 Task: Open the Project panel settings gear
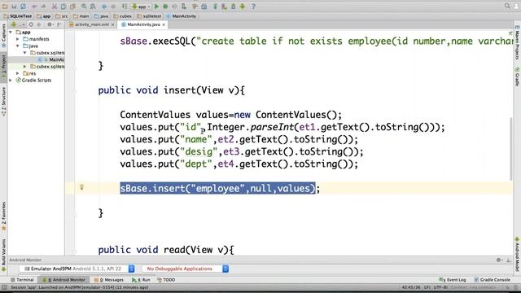(x=50, y=24)
